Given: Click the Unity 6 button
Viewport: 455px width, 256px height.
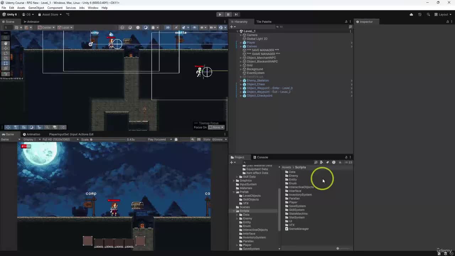Looking at the screenshot, I should (x=10, y=15).
